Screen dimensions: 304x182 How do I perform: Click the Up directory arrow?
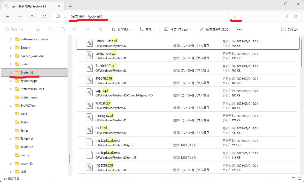32,17
